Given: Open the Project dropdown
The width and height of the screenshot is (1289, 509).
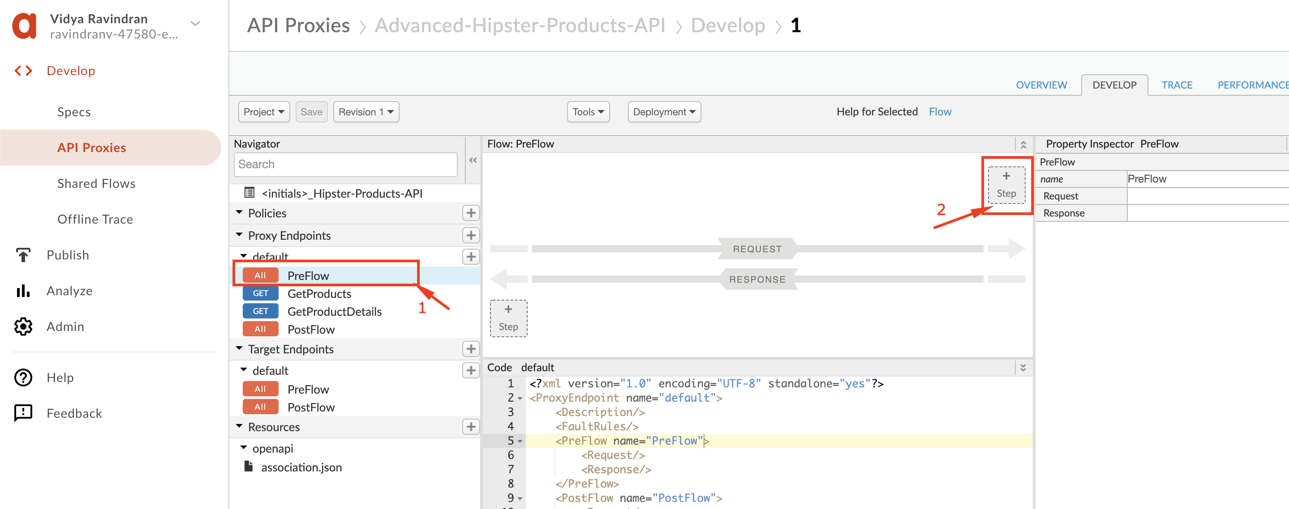Looking at the screenshot, I should (264, 112).
